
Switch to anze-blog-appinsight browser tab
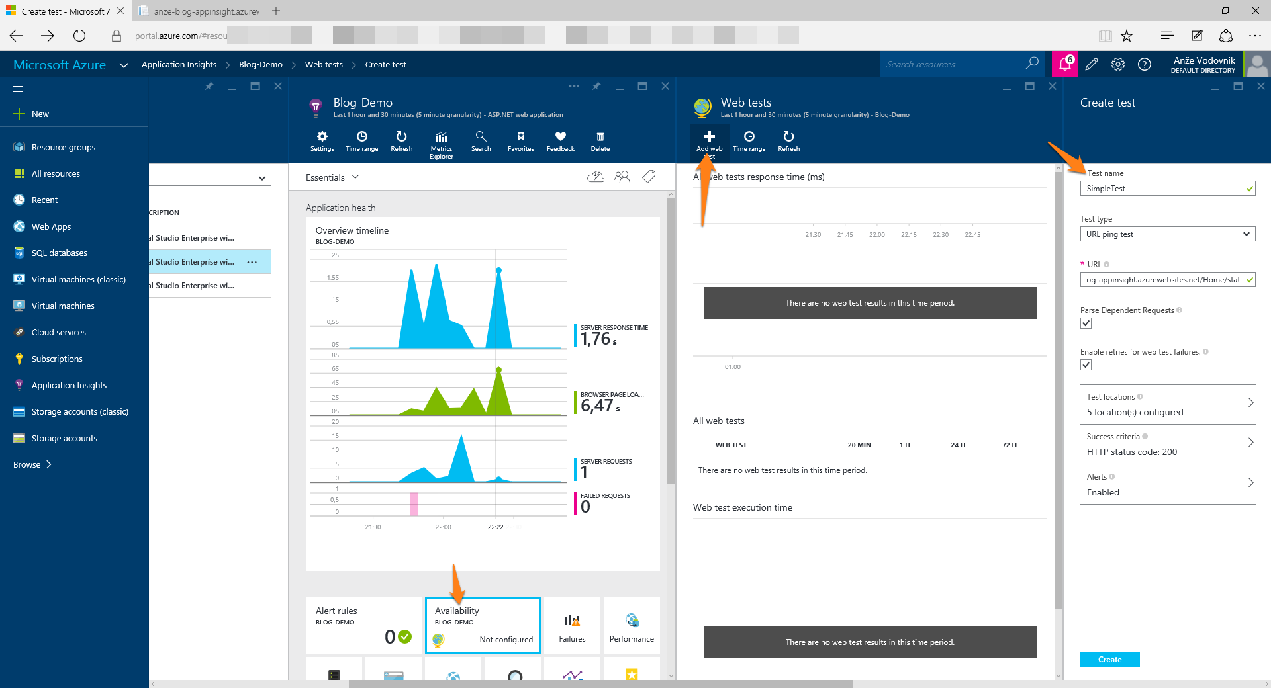pyautogui.click(x=199, y=11)
